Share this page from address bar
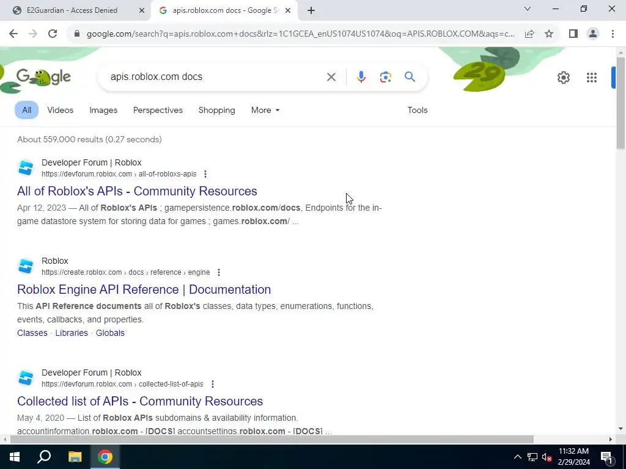This screenshot has height=469, width=626. (529, 34)
